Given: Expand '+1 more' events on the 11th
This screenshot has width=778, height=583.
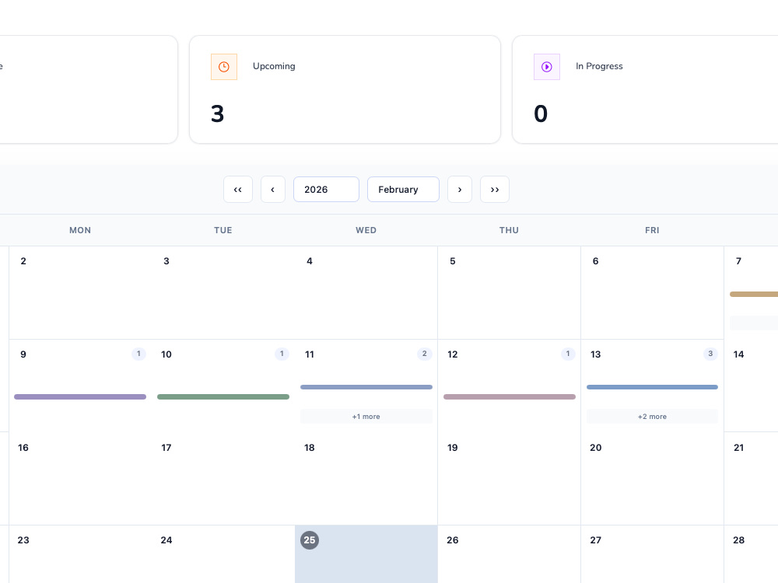Looking at the screenshot, I should coord(366,417).
